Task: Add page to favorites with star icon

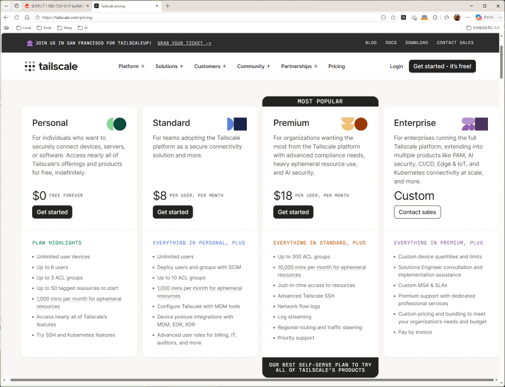Action: (393, 18)
